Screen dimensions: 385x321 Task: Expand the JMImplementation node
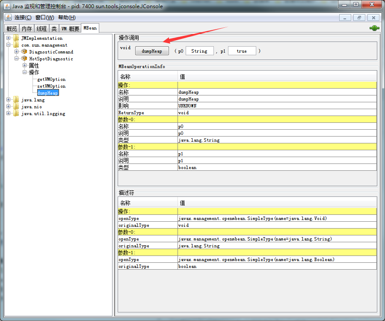coord(9,38)
